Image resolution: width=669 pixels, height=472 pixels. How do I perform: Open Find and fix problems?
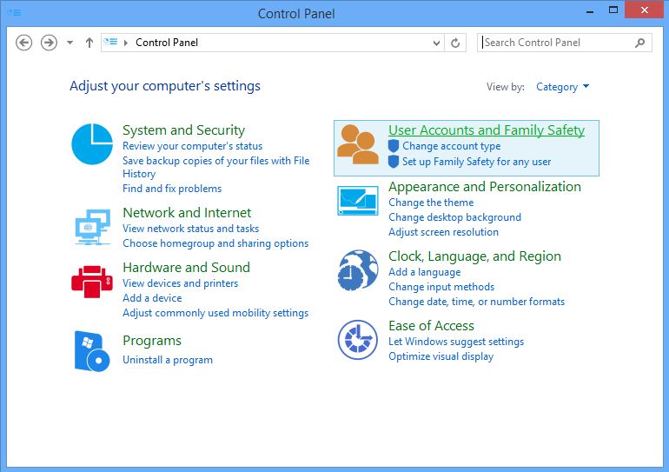172,189
